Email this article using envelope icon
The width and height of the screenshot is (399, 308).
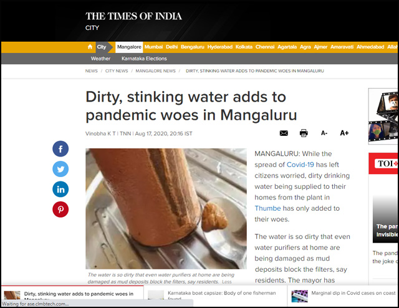click(x=284, y=133)
